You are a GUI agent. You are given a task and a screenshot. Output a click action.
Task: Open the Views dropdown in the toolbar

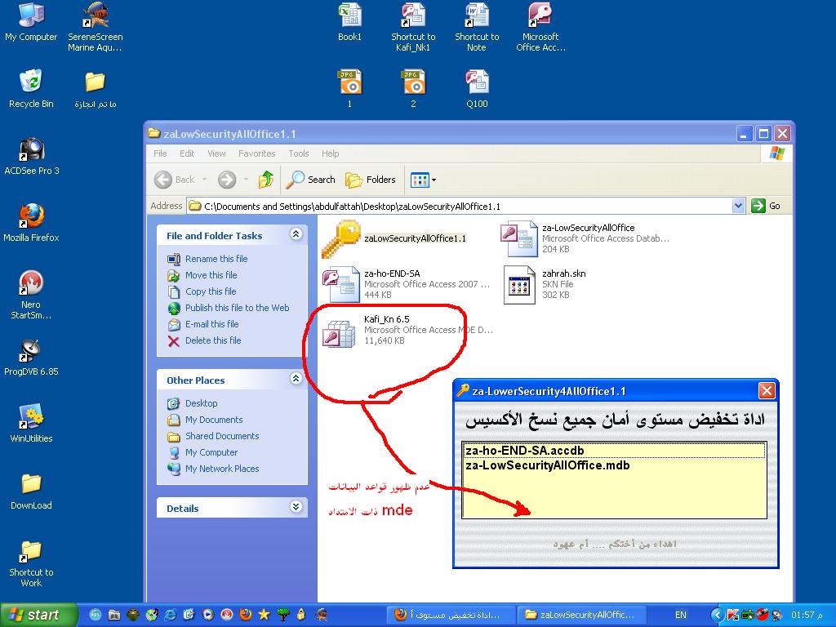click(x=424, y=180)
